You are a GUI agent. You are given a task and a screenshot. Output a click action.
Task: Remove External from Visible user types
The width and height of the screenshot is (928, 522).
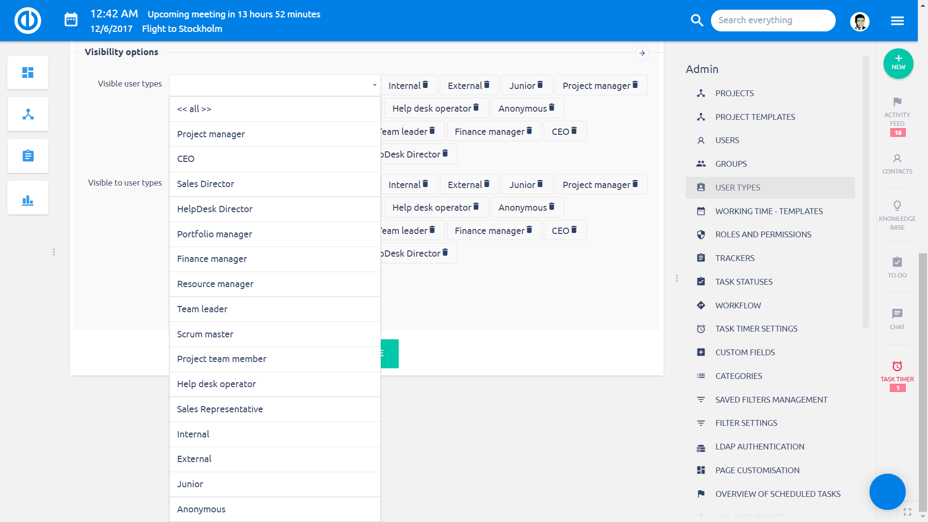[487, 85]
